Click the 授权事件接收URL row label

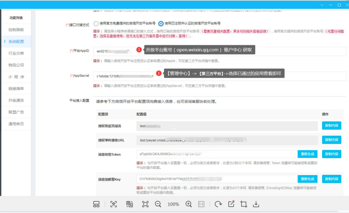coord(111,140)
